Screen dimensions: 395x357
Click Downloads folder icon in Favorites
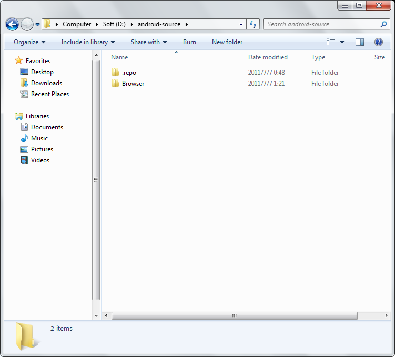coord(24,83)
